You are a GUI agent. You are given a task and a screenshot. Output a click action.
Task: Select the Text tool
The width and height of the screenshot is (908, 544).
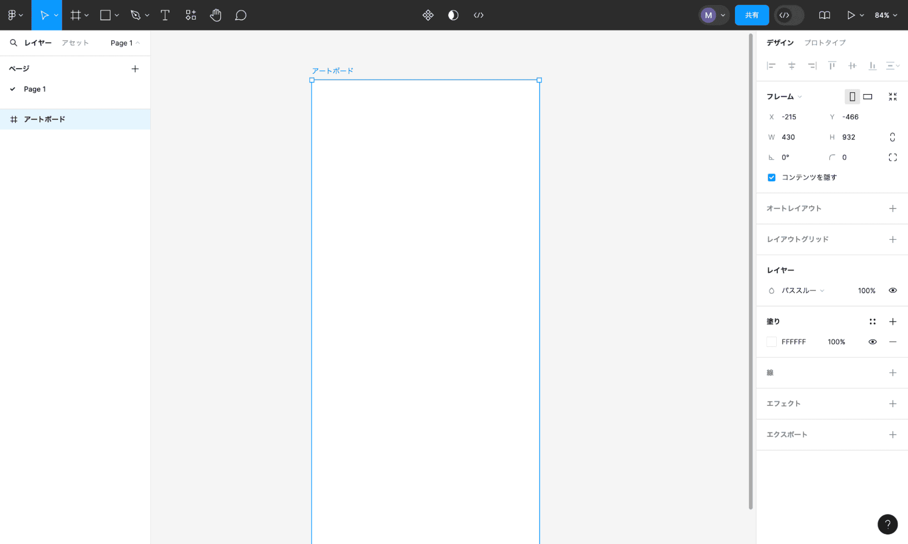click(x=165, y=15)
